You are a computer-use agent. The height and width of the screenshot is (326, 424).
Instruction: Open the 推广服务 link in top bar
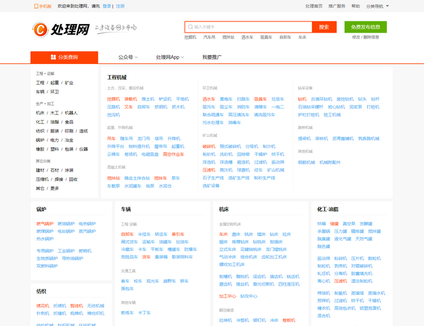pyautogui.click(x=337, y=6)
